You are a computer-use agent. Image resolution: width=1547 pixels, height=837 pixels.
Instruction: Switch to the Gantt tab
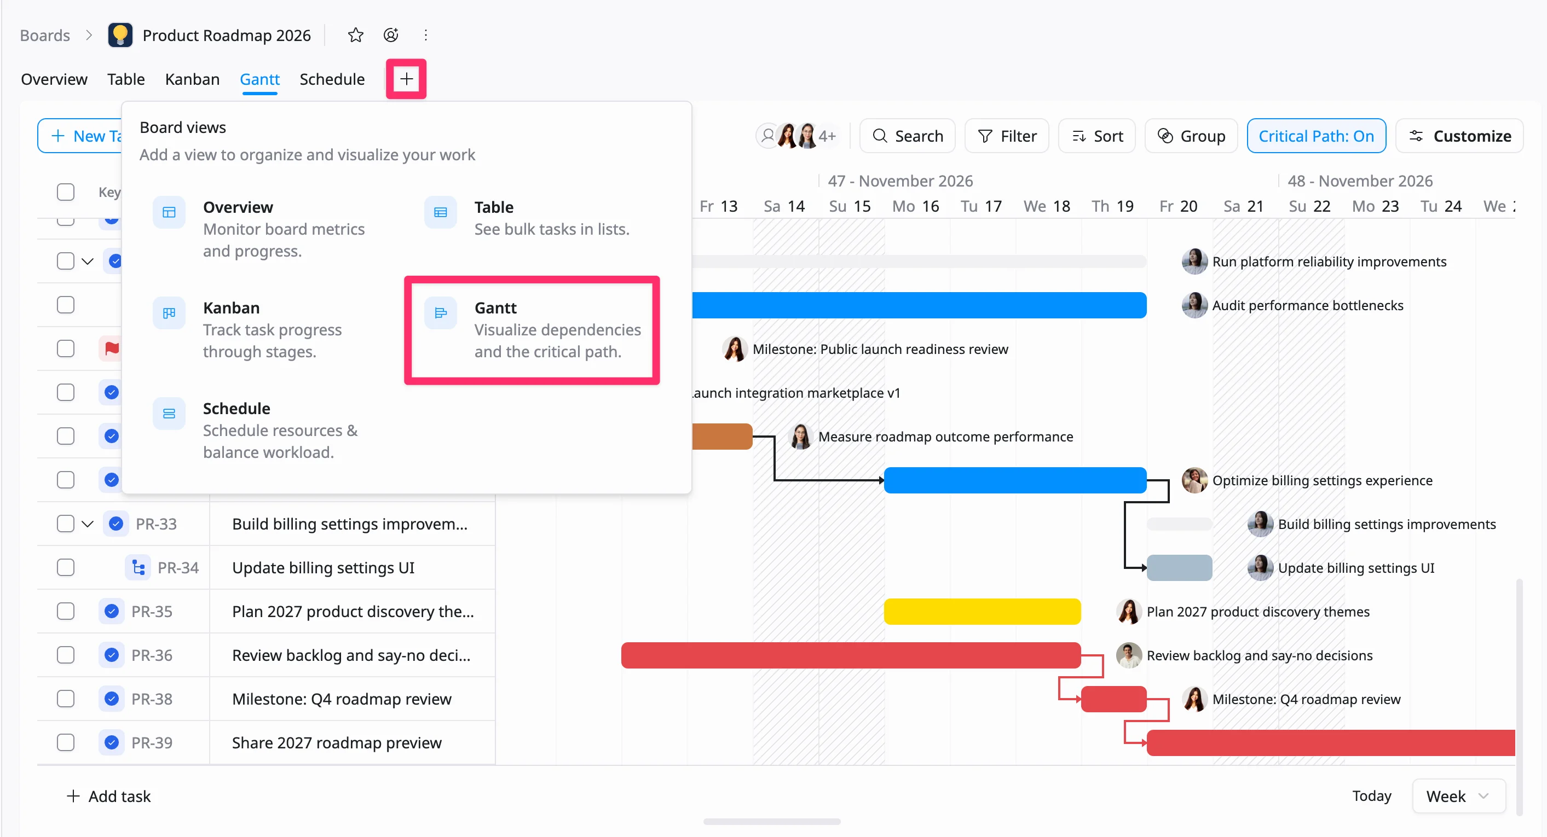(259, 79)
